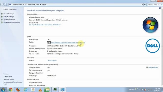Launch Google Chrome from the taskbar
This screenshot has width=163, height=92.
point(11,90)
